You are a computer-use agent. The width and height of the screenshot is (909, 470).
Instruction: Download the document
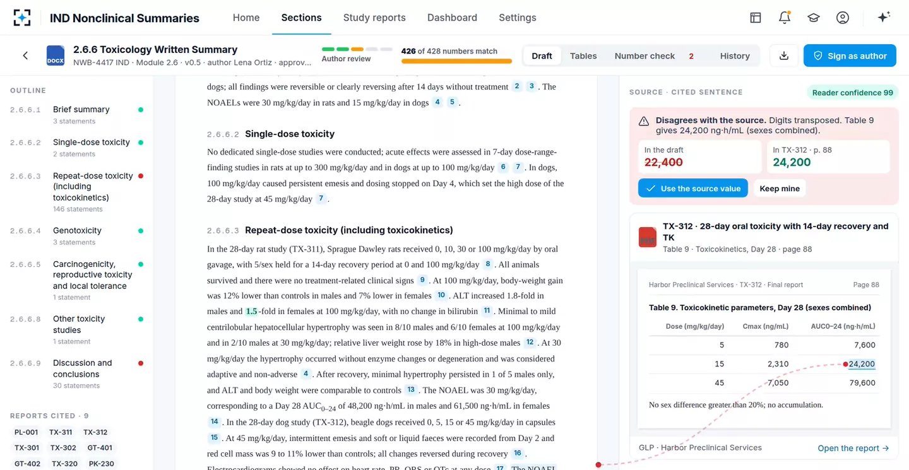coord(784,56)
